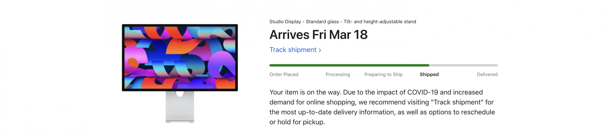Click the blue Track shipment link

(x=293, y=50)
